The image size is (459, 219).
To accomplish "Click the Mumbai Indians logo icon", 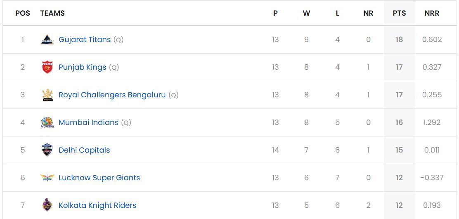I will click(47, 122).
